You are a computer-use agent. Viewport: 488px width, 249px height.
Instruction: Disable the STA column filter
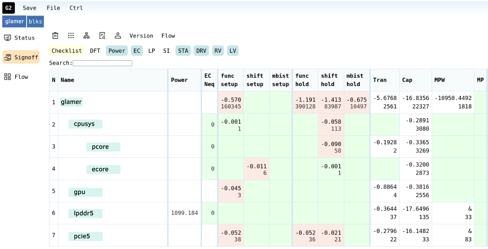point(183,51)
